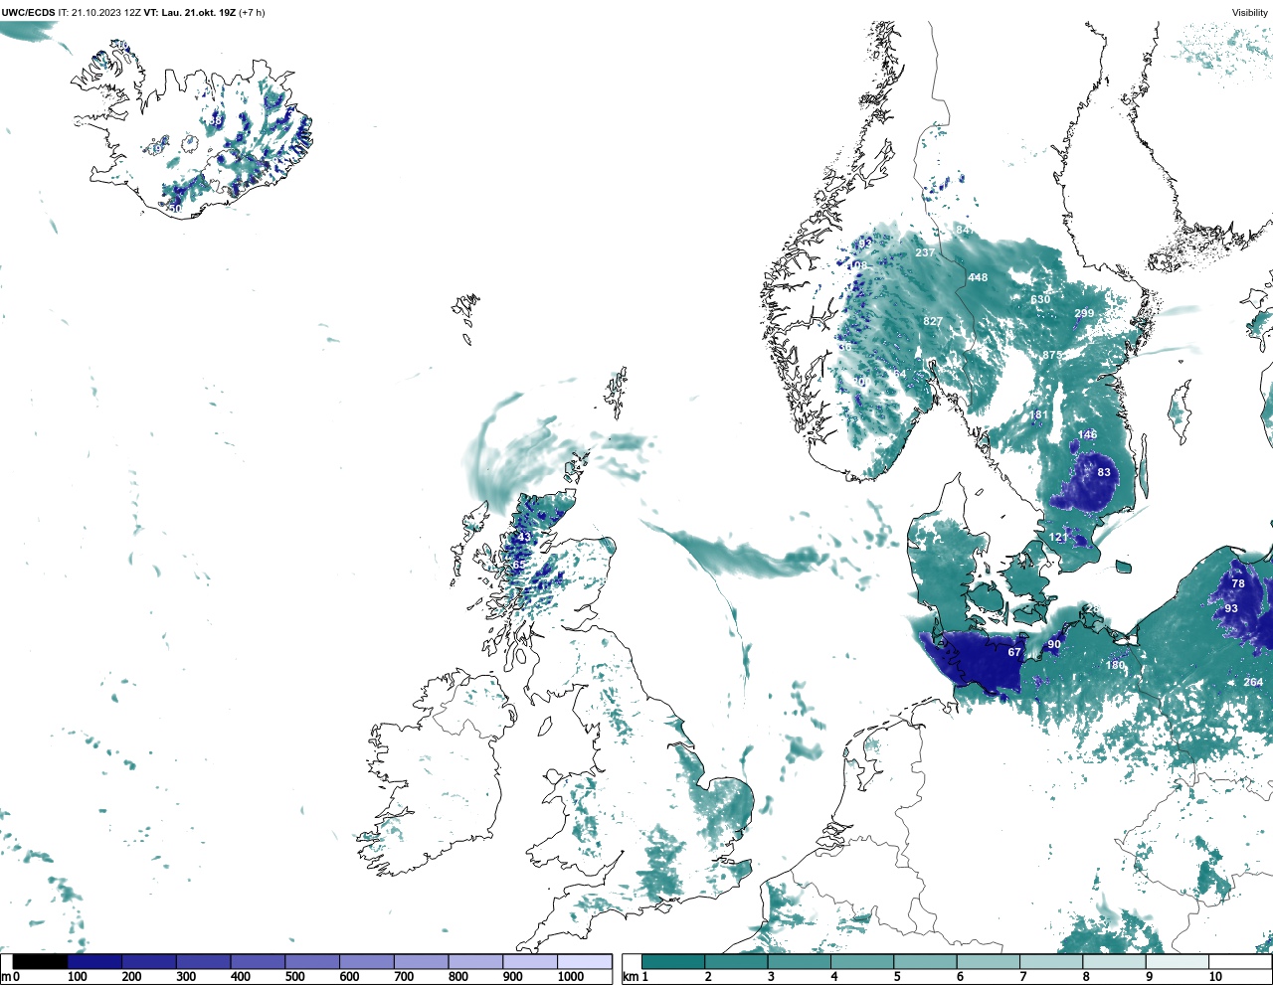Select the '630' value on the map
Screen dimensions: 1273x985
[1040, 299]
